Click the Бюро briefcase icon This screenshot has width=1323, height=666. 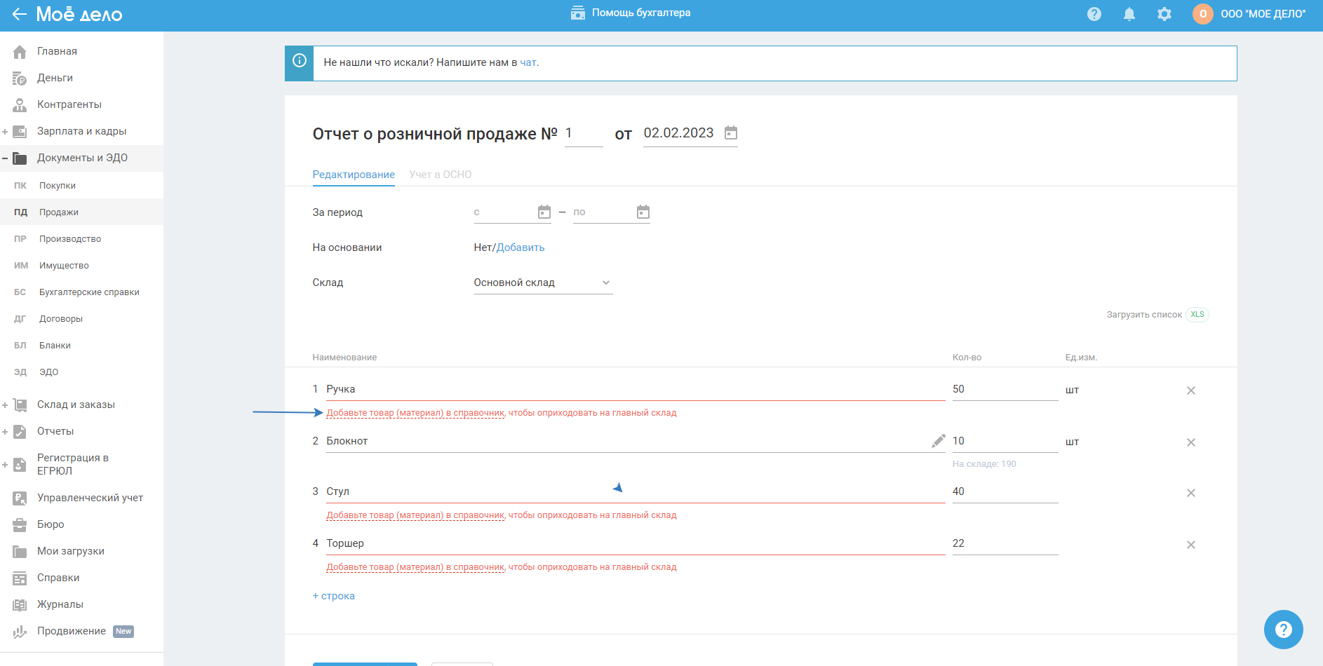point(20,524)
